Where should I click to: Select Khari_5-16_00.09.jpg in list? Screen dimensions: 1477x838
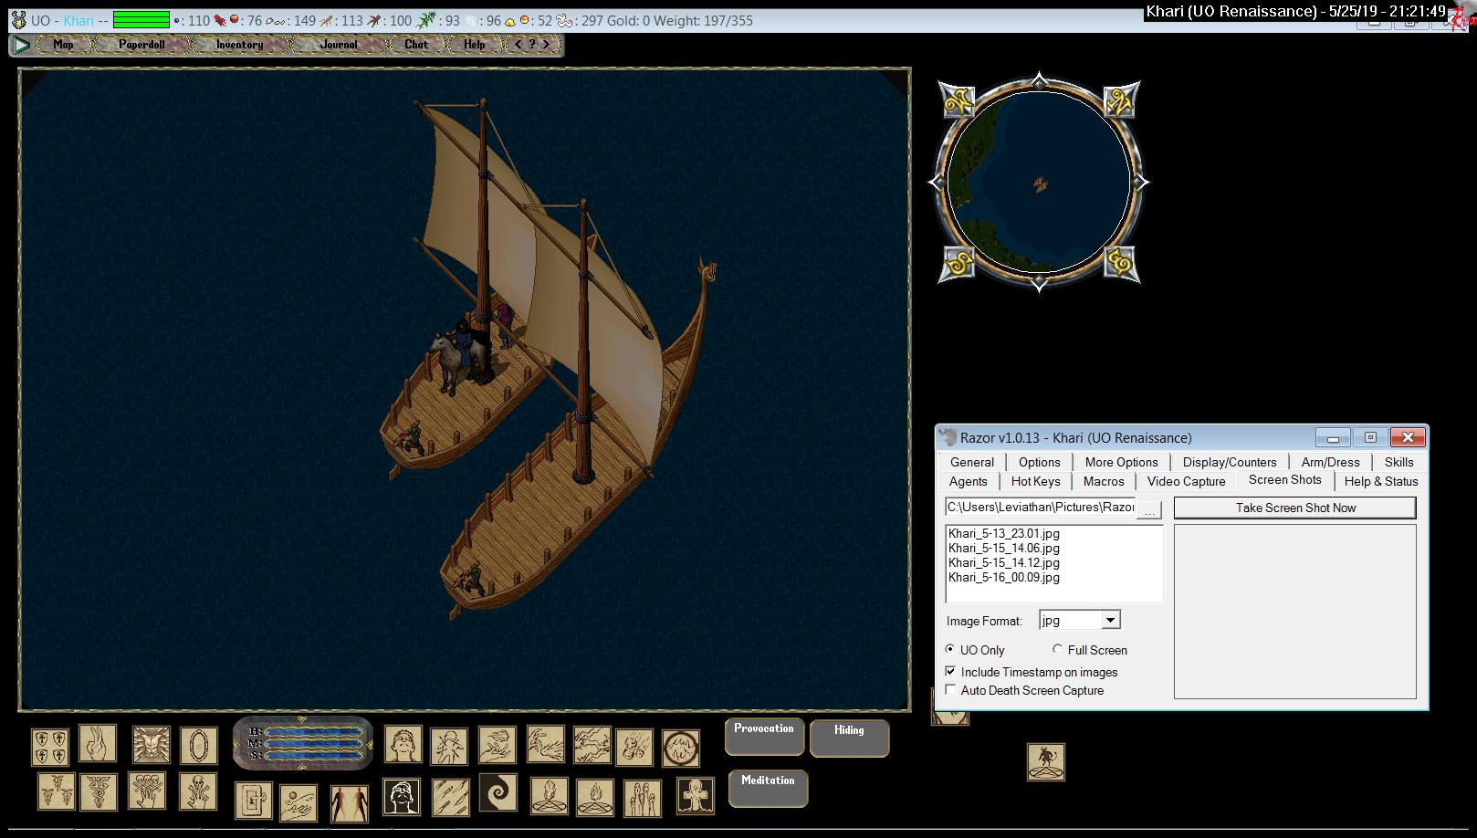tap(1003, 577)
